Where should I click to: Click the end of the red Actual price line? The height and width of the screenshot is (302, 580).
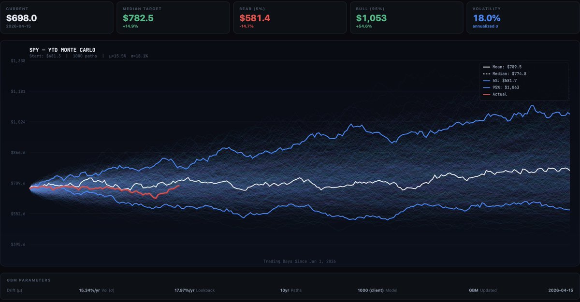[179, 186]
